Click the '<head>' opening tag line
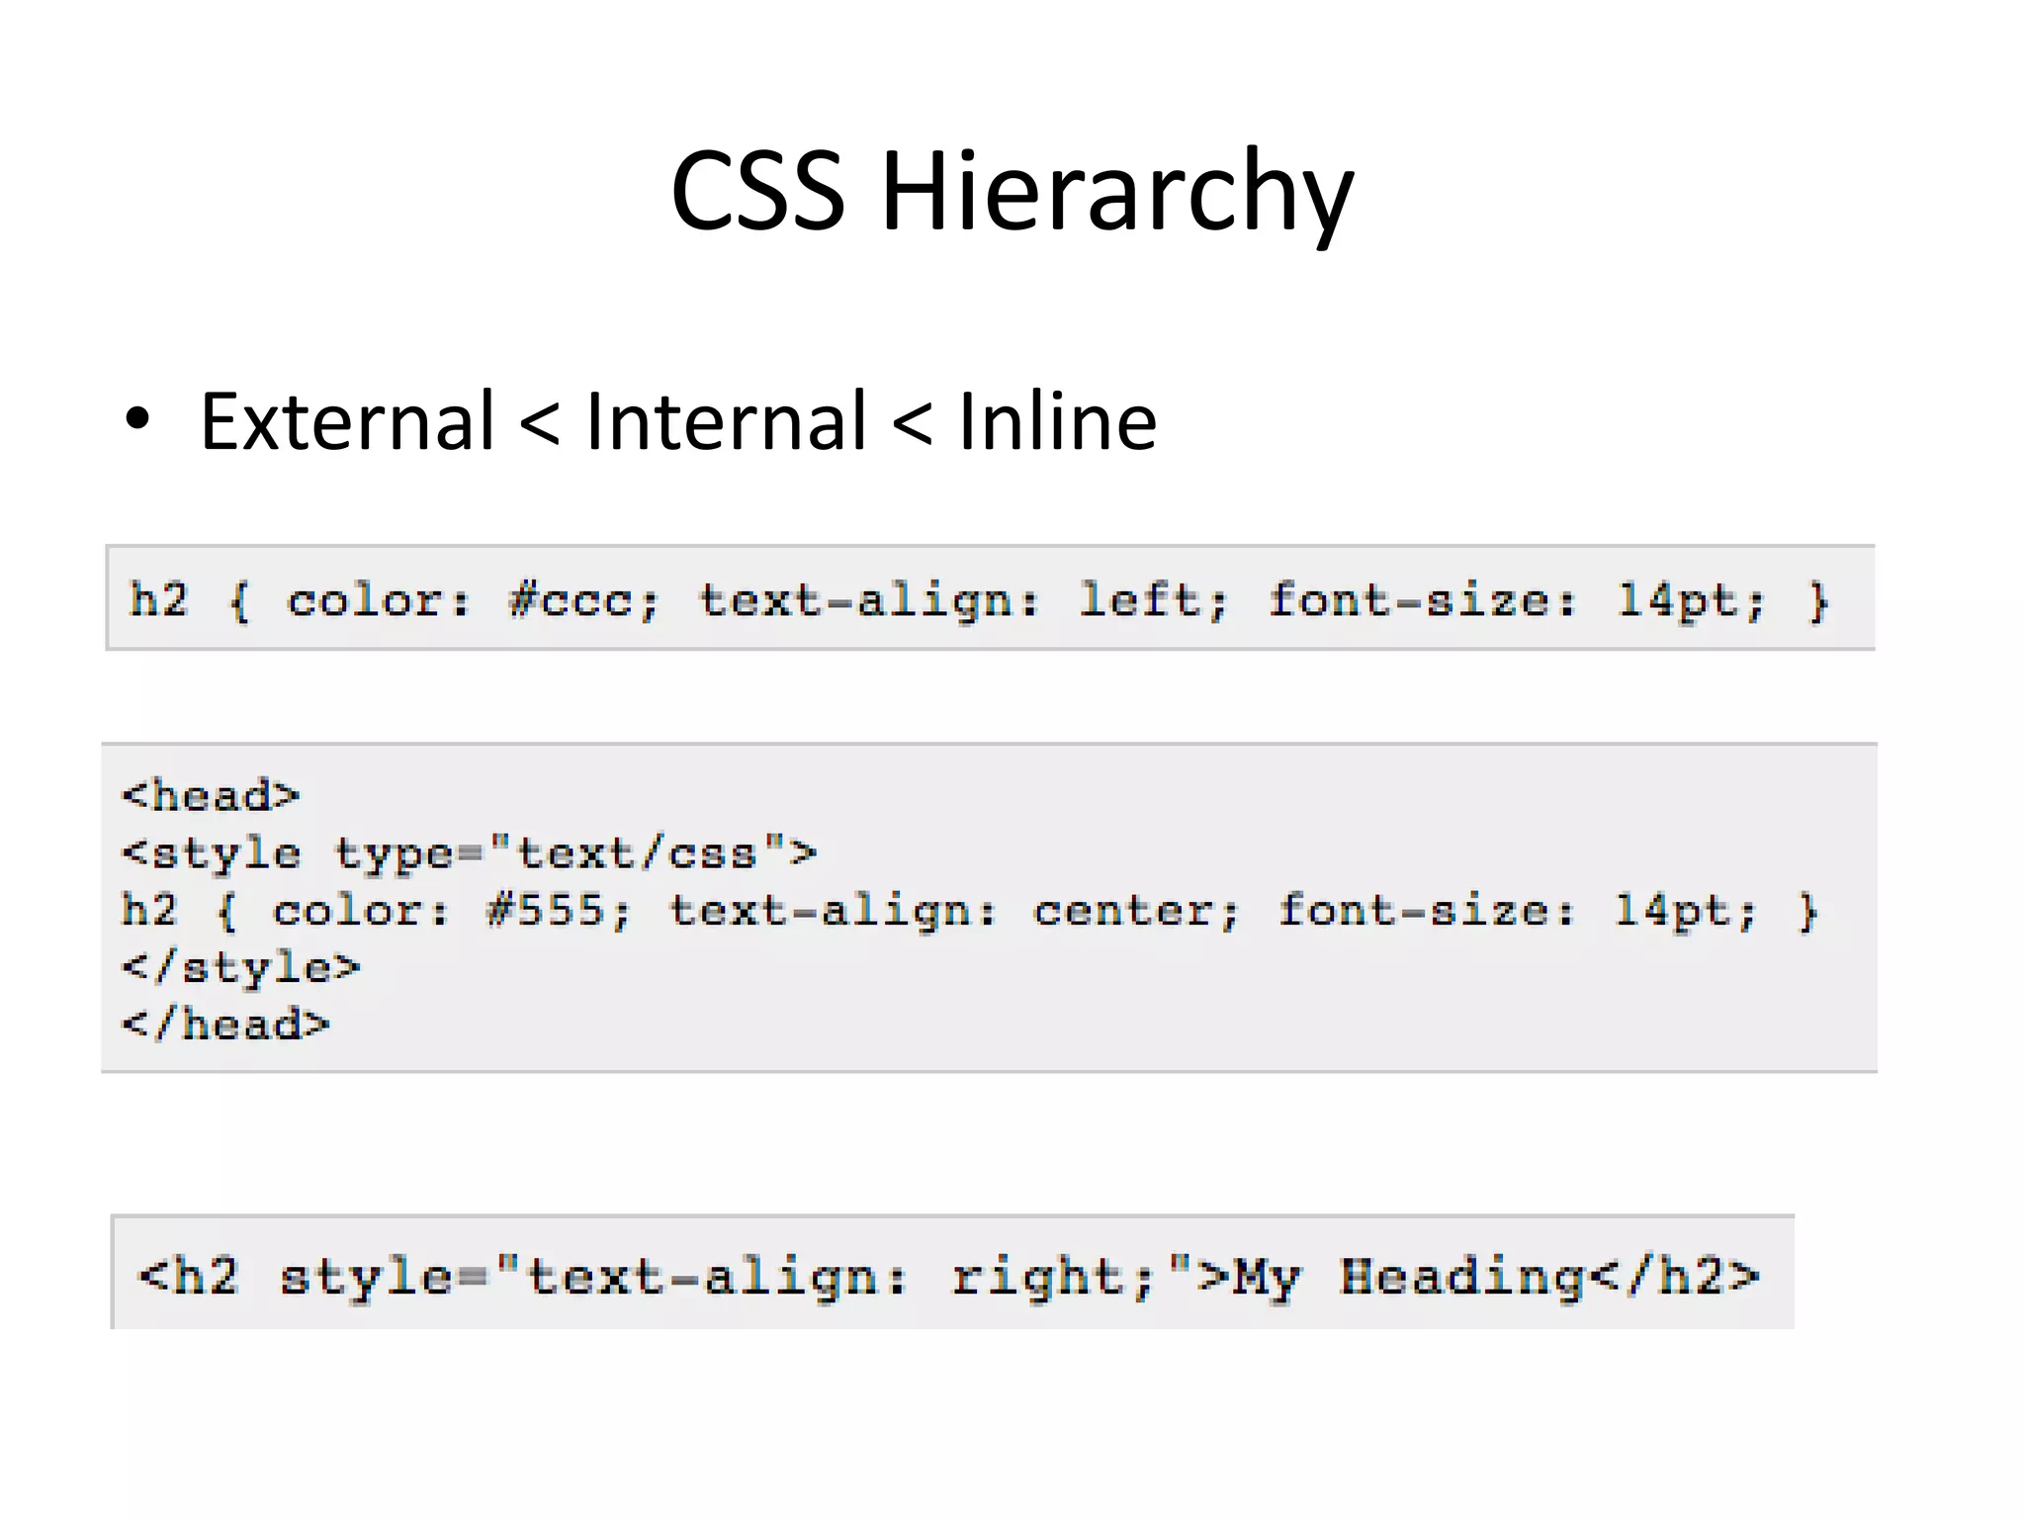 211,795
